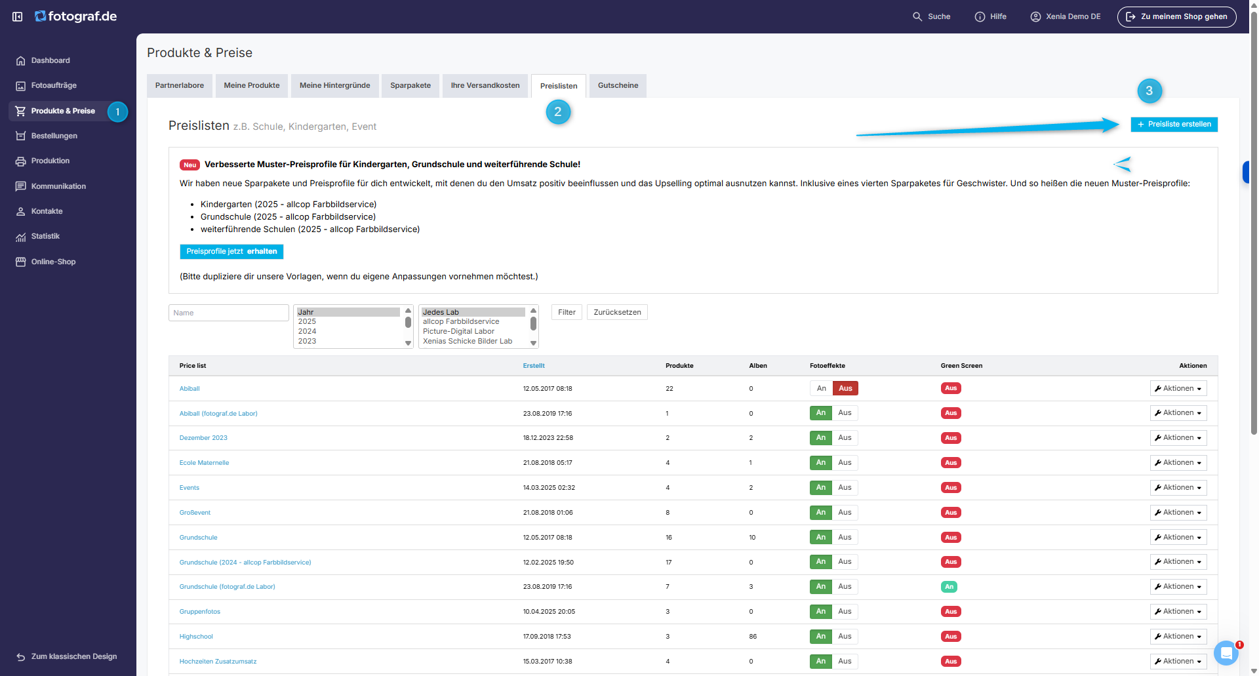Open the Hochzeiten Zusatzumsatz price list

pos(218,662)
